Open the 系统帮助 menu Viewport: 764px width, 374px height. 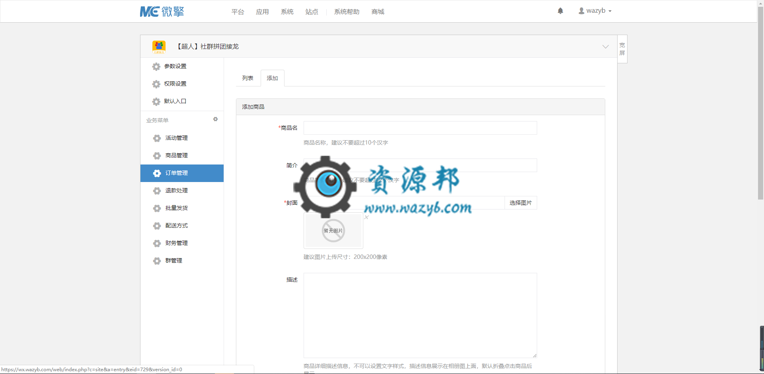tap(347, 12)
